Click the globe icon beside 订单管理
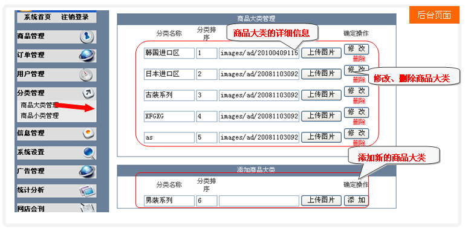The height and width of the screenshot is (231, 468). click(x=87, y=56)
